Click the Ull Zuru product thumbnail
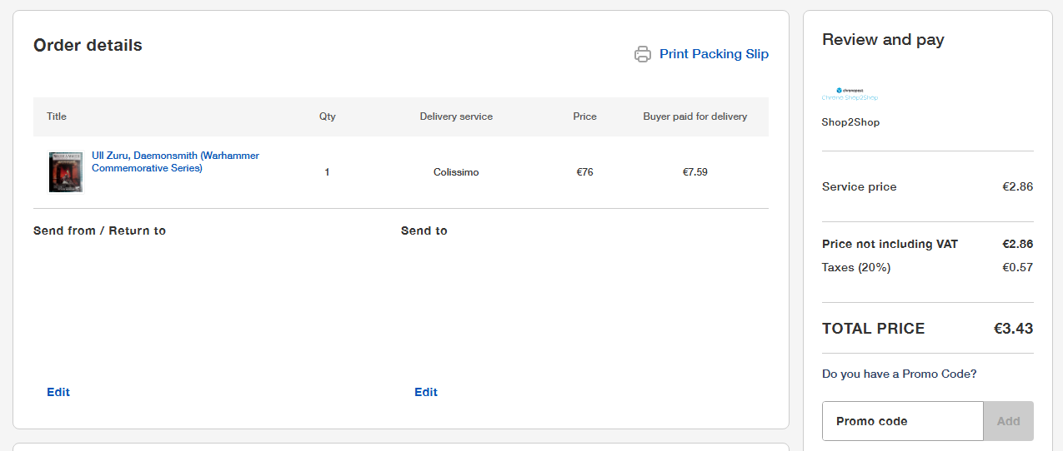The width and height of the screenshot is (1063, 451). [x=66, y=172]
